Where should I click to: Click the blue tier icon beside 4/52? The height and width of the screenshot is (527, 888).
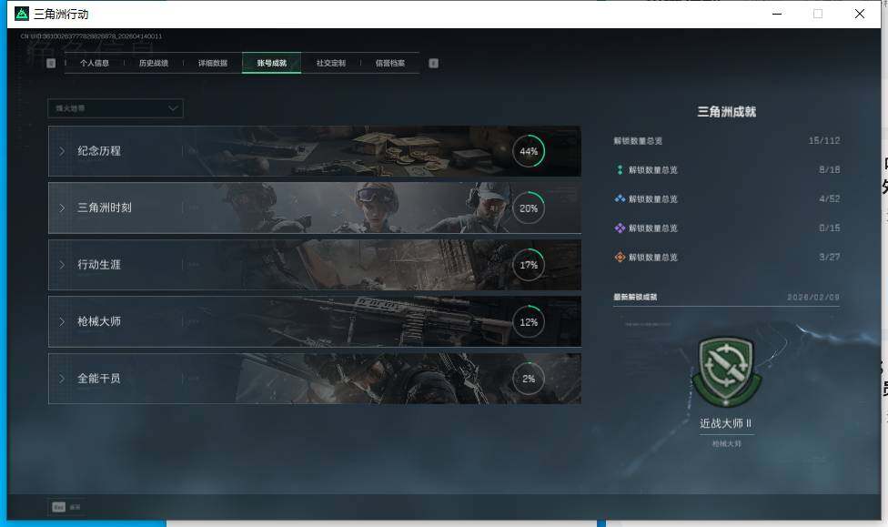pos(620,198)
